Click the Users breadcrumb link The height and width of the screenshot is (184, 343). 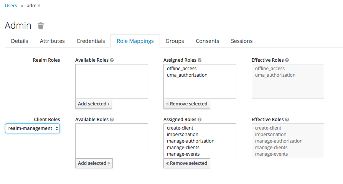click(11, 6)
